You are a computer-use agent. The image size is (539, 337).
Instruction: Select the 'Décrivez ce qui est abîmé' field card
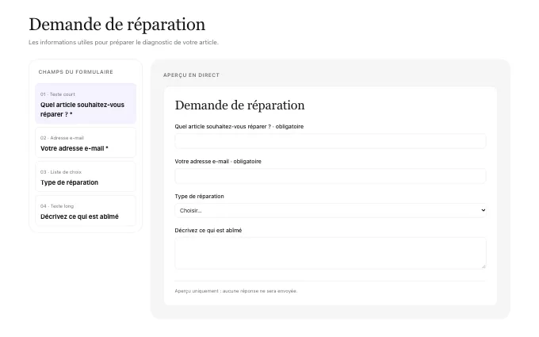[86, 211]
